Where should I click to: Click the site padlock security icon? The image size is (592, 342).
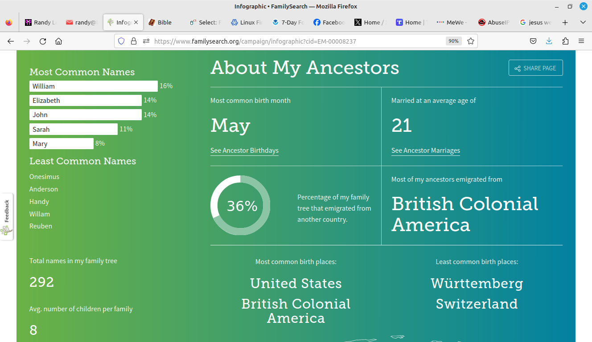tap(133, 41)
